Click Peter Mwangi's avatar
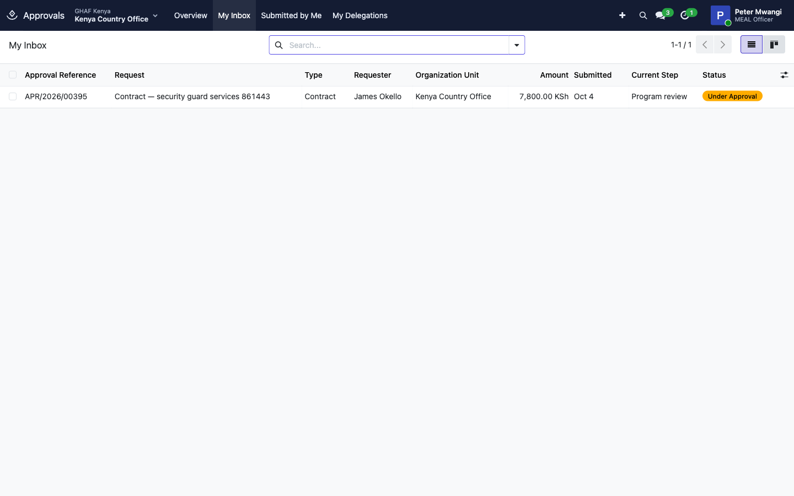794x496 pixels. [x=720, y=15]
